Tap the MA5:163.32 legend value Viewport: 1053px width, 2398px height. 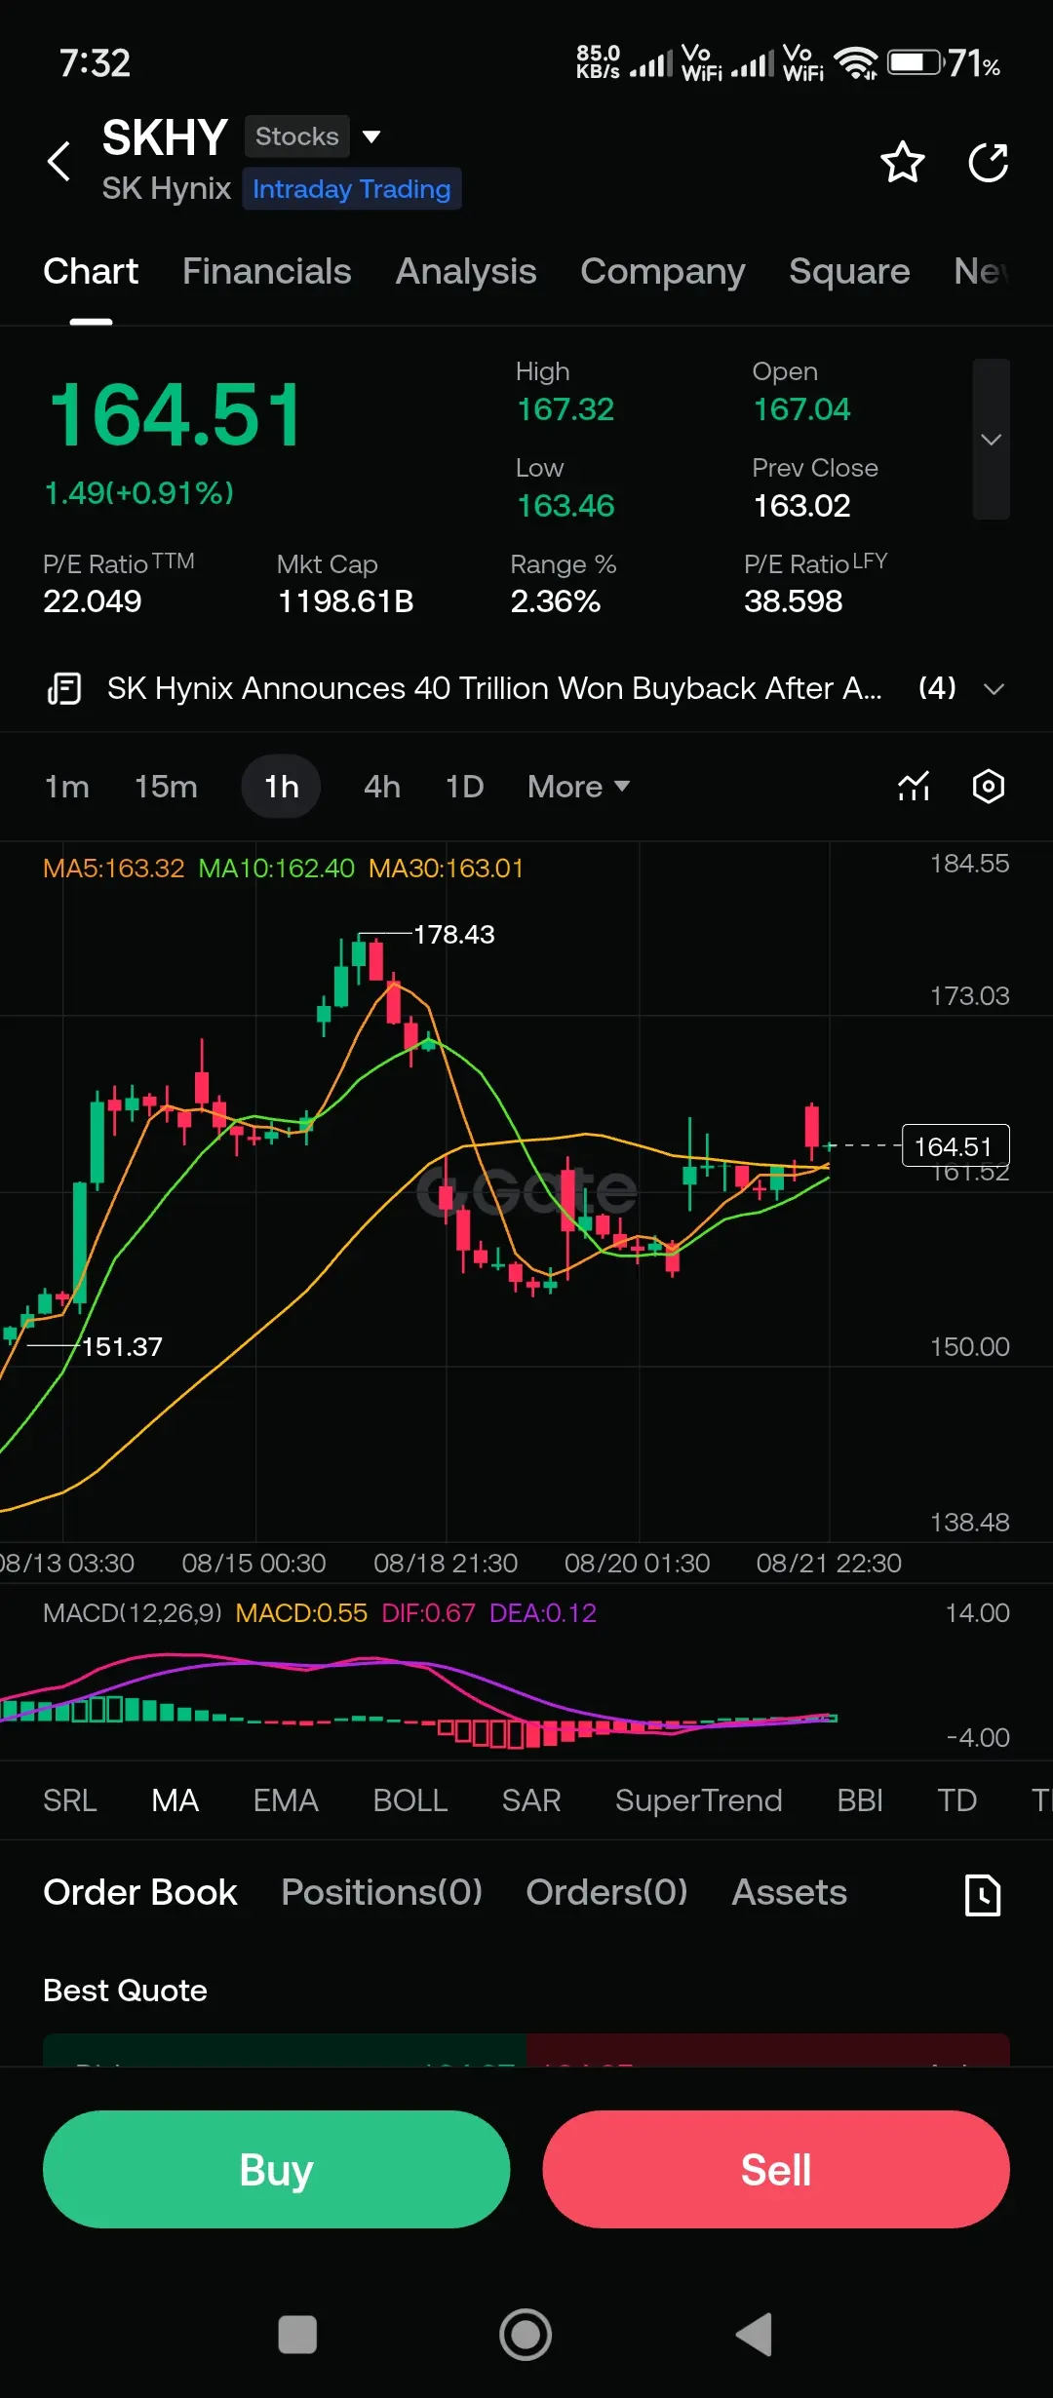pos(114,868)
